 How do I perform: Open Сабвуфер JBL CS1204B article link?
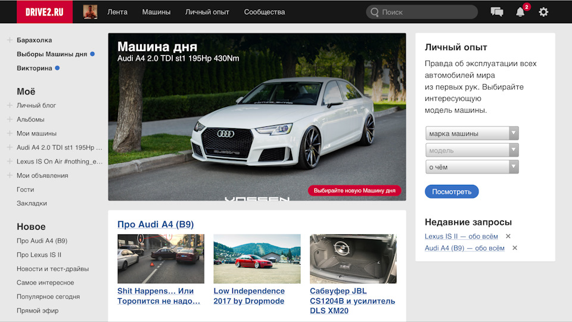[x=352, y=301]
